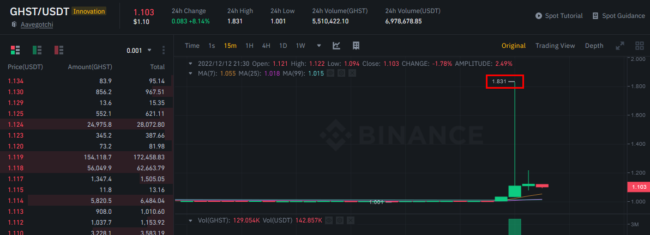Click total 62,663.79 in 1.118 row
Screen dimensions: 650x235
pyautogui.click(x=151, y=168)
